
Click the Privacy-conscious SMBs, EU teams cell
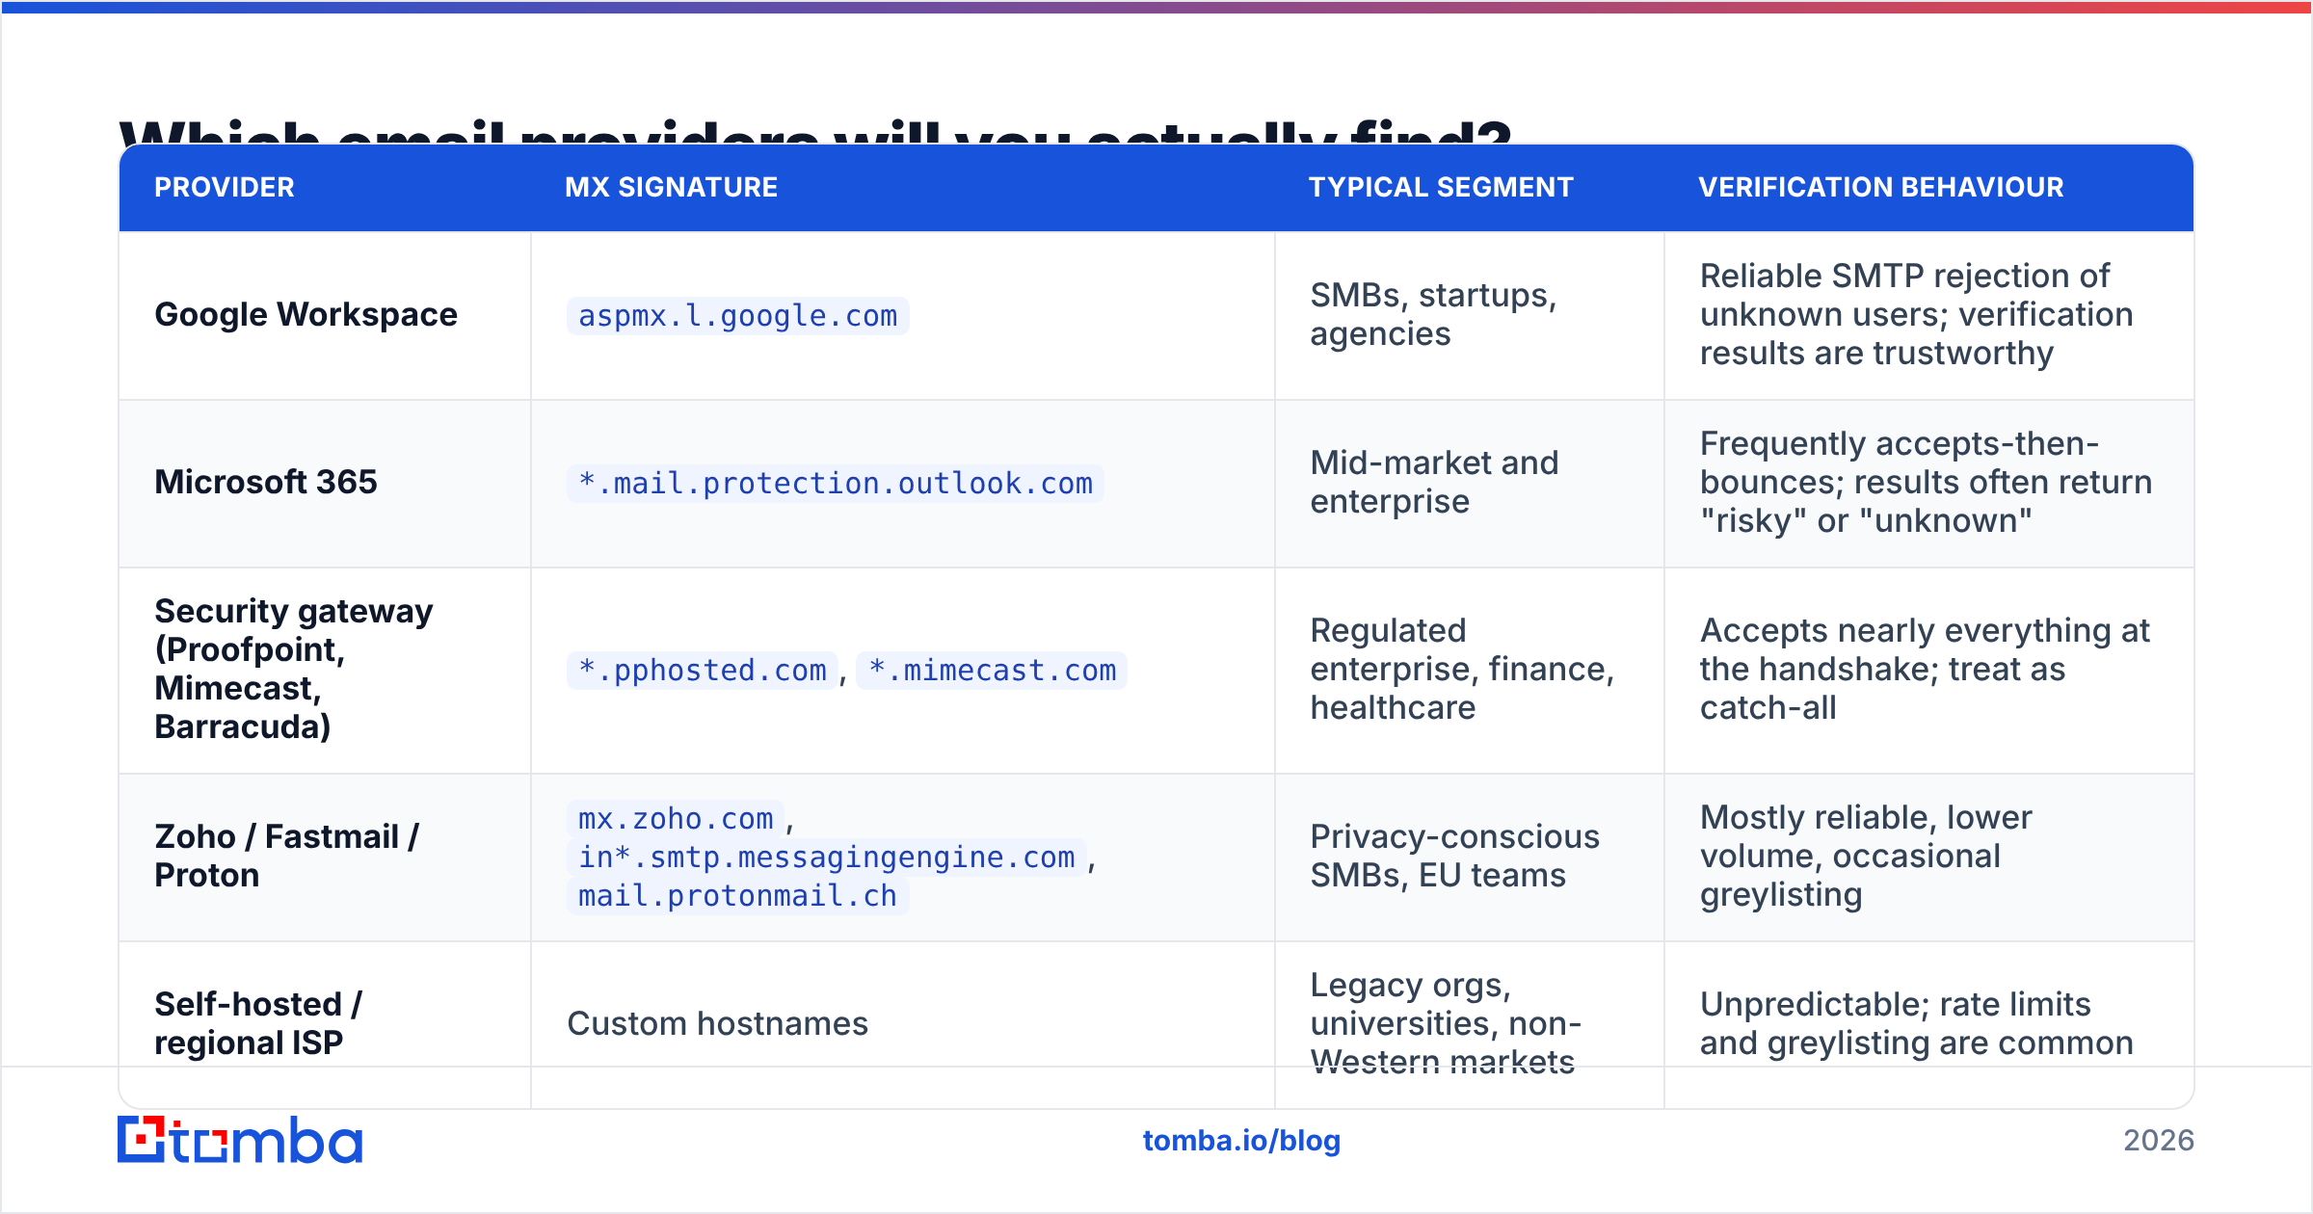[x=1470, y=857]
